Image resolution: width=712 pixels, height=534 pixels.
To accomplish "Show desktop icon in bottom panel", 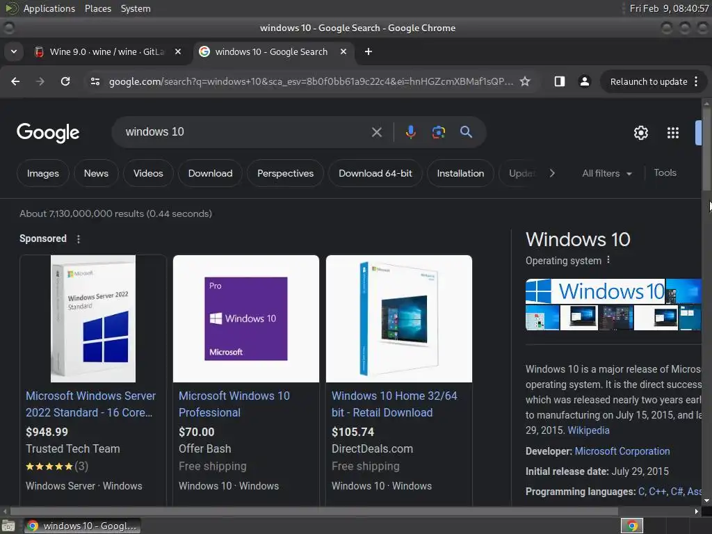I will [x=8, y=526].
